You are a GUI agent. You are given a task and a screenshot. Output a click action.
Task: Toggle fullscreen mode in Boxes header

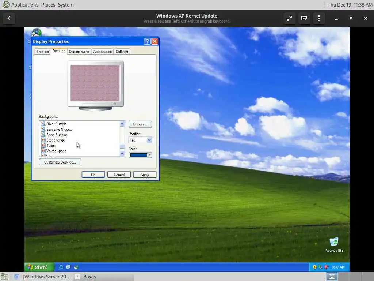(290, 18)
